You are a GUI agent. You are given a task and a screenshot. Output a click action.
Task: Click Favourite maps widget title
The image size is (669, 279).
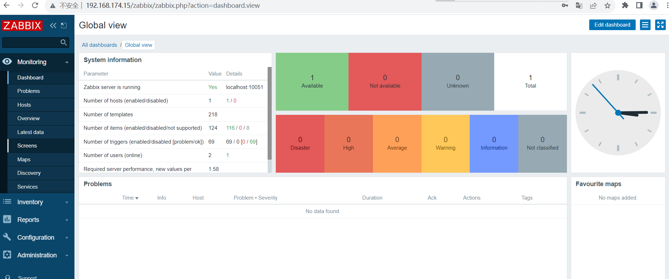click(598, 184)
